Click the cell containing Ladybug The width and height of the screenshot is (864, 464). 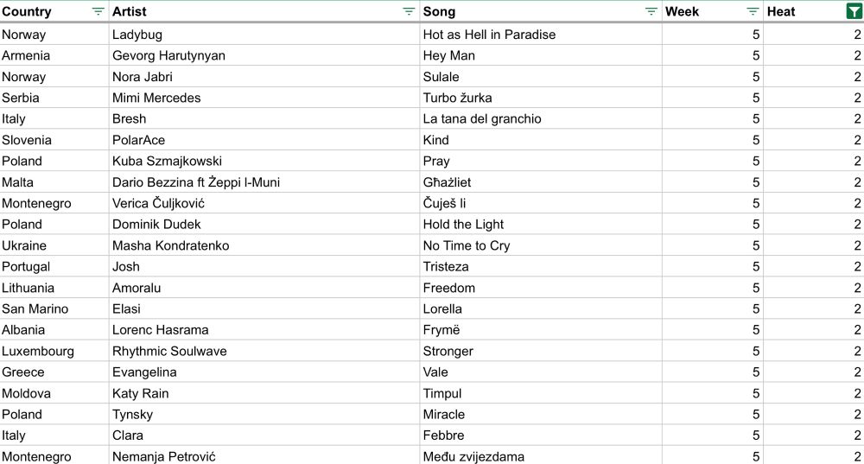pos(264,35)
